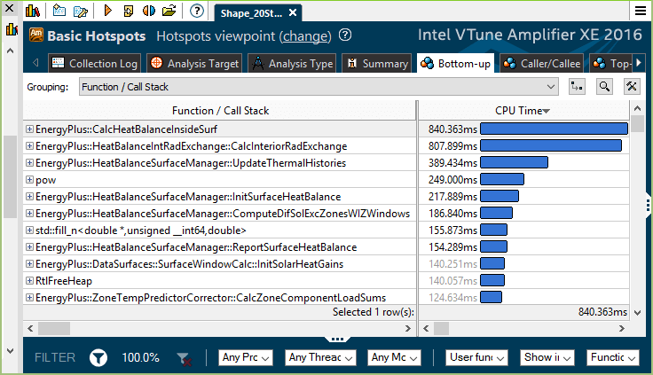Open the Analysis Type tab
Image resolution: width=653 pixels, height=375 pixels.
[292, 63]
